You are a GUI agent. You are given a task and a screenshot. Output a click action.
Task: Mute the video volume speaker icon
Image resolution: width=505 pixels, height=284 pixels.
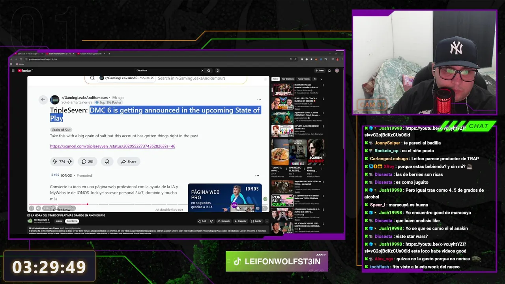(38, 208)
